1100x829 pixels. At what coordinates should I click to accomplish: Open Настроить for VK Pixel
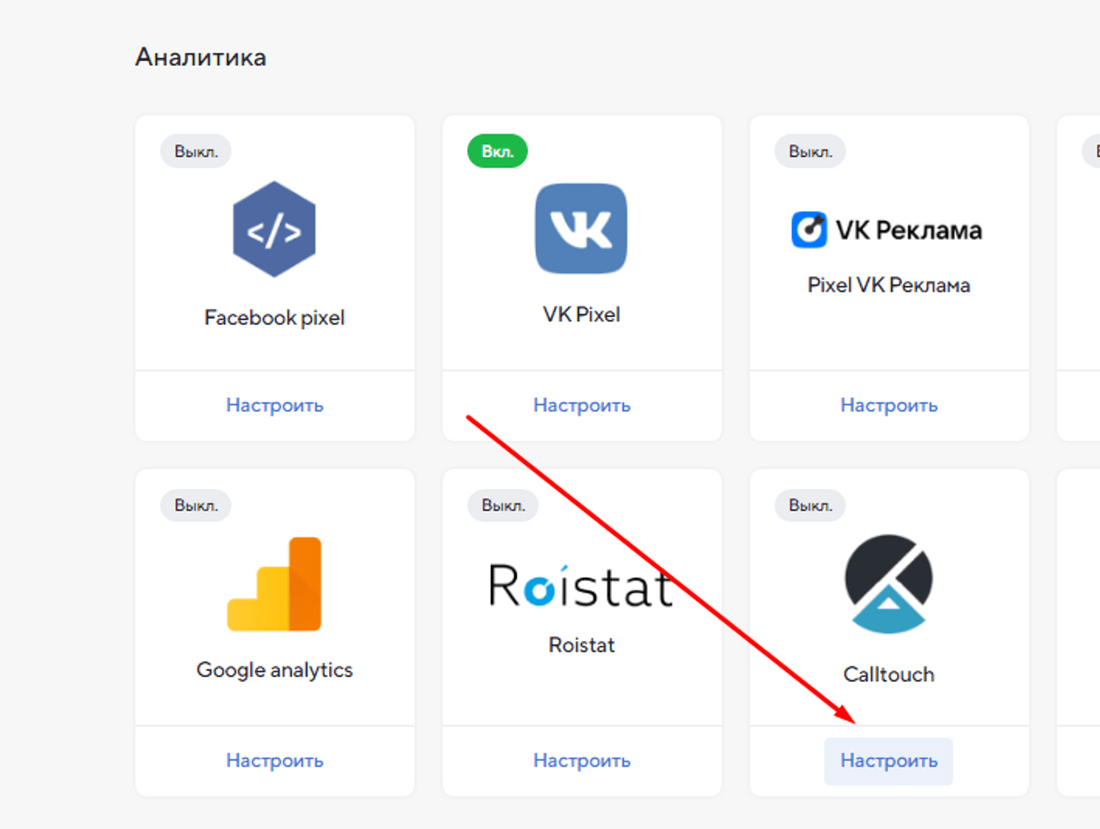click(582, 405)
